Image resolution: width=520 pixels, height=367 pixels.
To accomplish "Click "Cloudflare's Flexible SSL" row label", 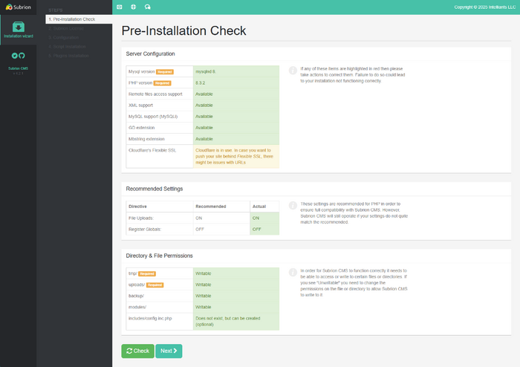I will point(152,150).
